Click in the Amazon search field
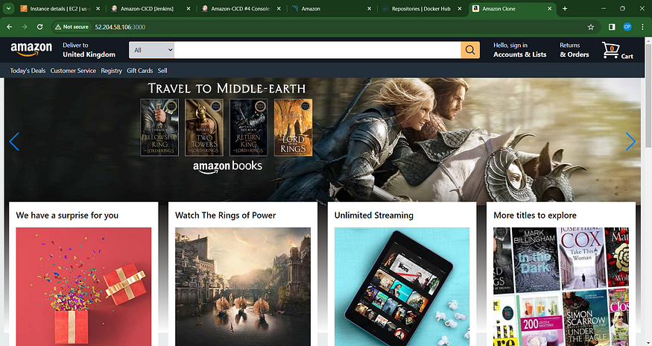The height and width of the screenshot is (346, 652). click(317, 50)
